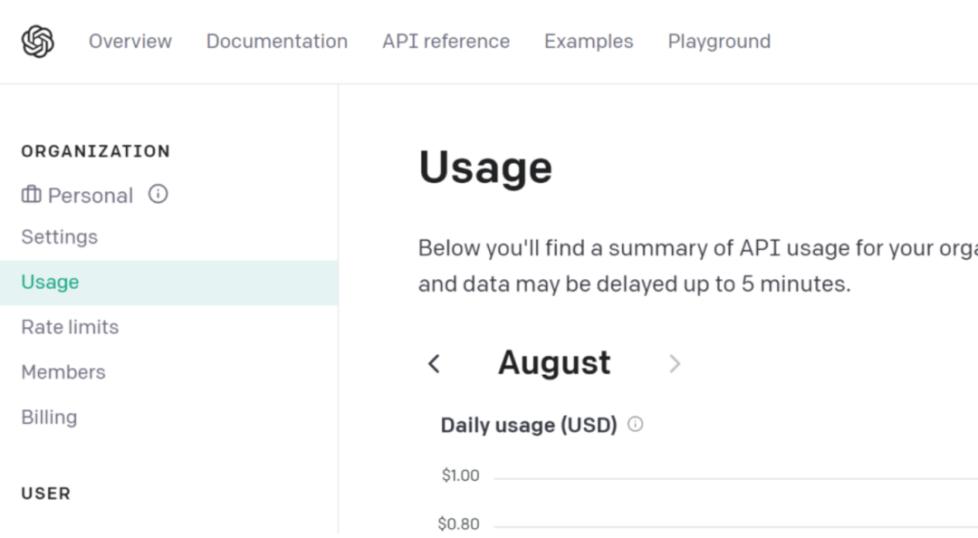Launch the Playground from the top navigation
The width and height of the screenshot is (978, 538).
(719, 42)
